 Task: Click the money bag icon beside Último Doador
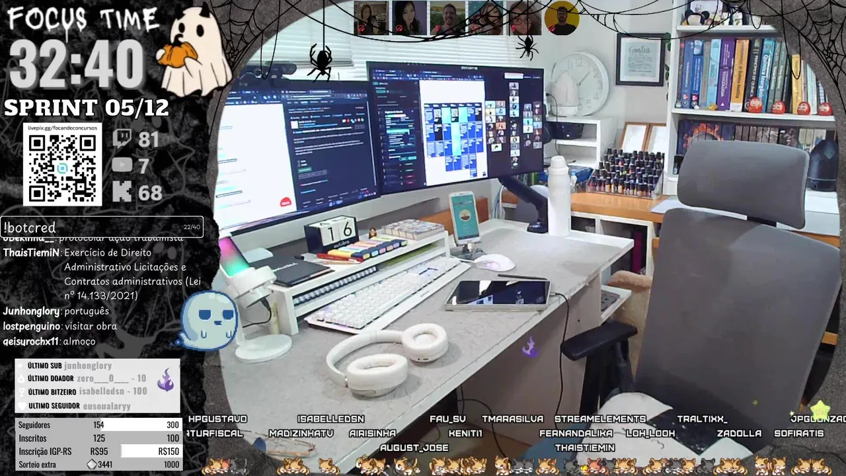tap(21, 379)
